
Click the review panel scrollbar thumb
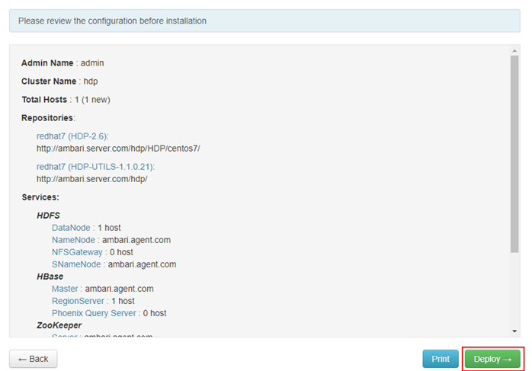(x=514, y=152)
